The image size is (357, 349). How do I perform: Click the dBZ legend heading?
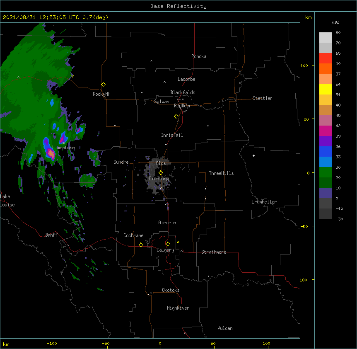[x=335, y=22]
